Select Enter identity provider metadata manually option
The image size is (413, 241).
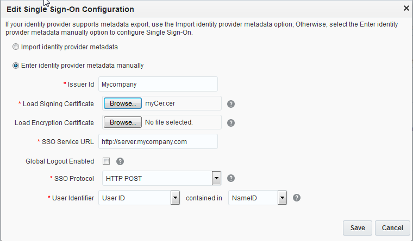16,66
